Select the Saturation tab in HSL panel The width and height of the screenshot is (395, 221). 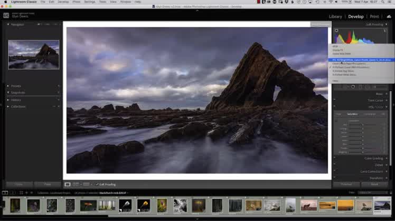point(352,114)
